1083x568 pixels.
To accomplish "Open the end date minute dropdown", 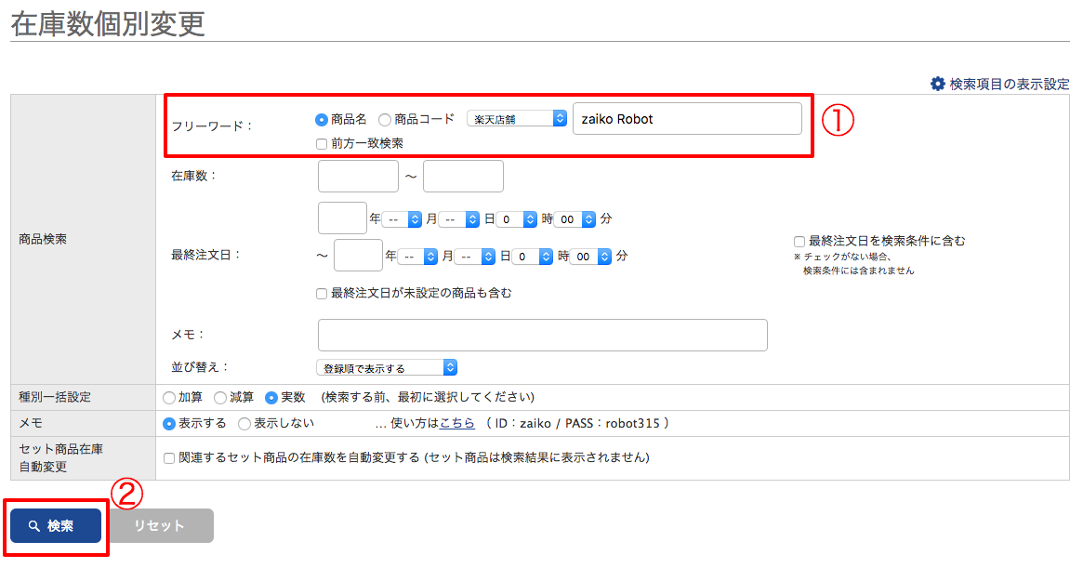I will (x=590, y=256).
